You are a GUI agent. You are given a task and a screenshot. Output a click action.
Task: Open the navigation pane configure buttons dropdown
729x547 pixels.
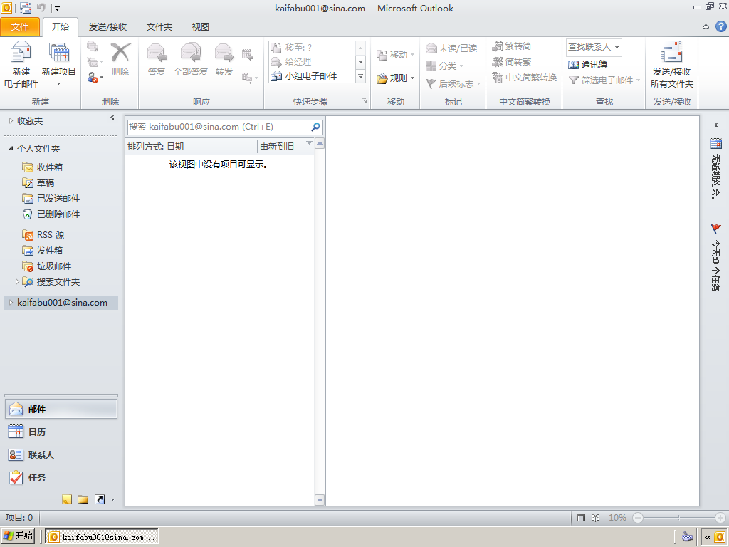point(112,500)
